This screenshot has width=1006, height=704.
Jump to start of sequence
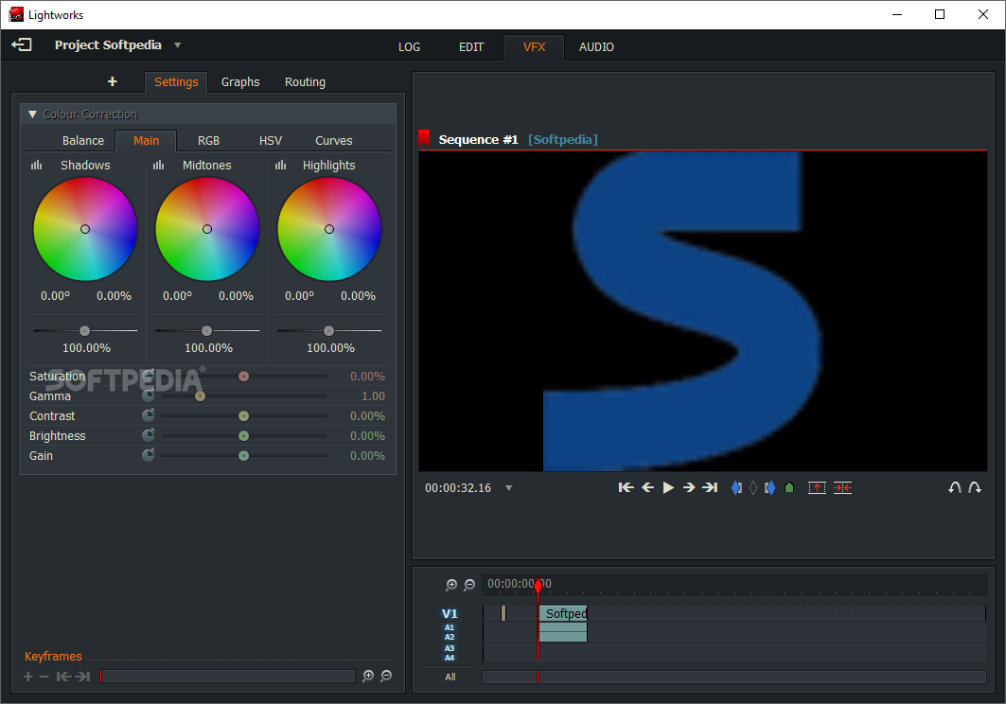point(626,487)
